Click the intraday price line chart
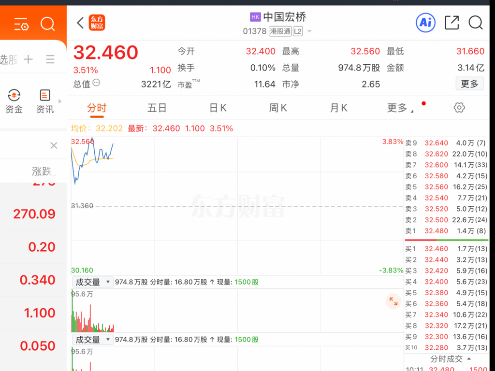Screen dimensions: 495x371 click(237, 206)
